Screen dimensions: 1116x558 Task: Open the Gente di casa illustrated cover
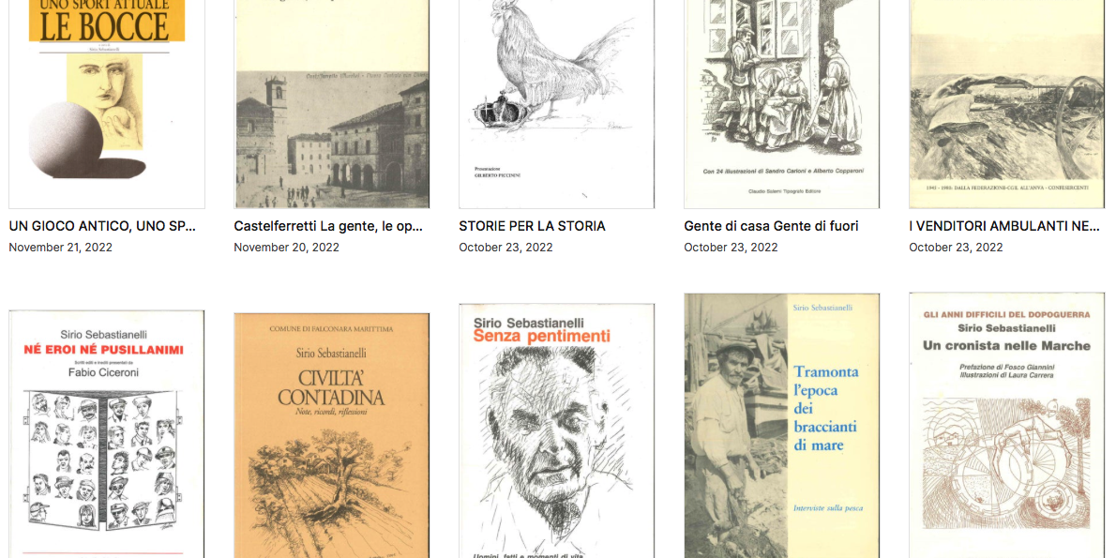point(781,104)
